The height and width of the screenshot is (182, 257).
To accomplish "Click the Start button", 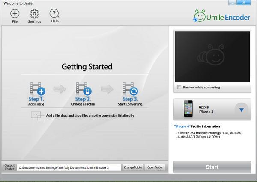I will click(x=212, y=167).
